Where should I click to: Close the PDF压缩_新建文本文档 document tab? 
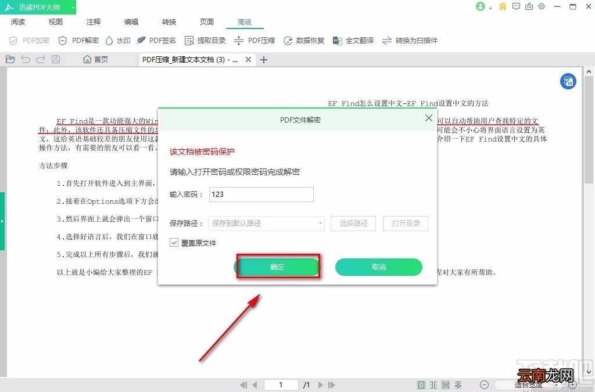click(x=248, y=59)
